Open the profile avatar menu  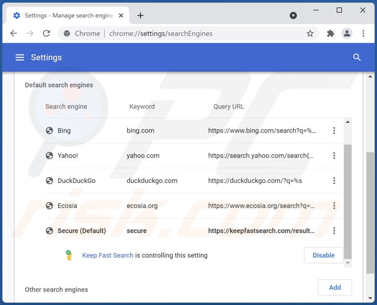[x=347, y=33]
